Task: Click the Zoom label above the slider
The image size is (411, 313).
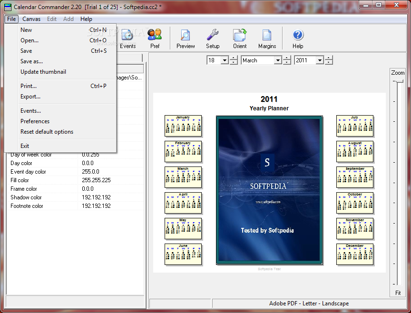Action: pyautogui.click(x=398, y=73)
